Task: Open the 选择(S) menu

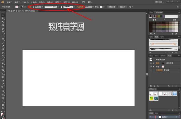Action: click(x=42, y=2)
